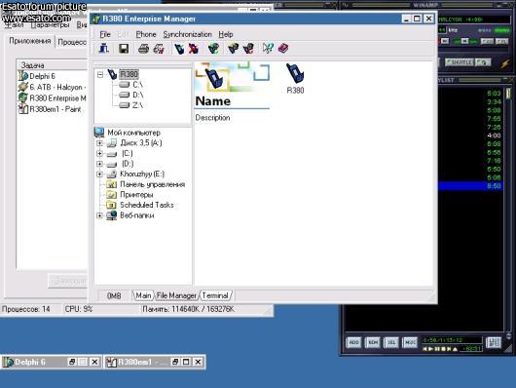Restore minimized R380em1 window

[175, 362]
